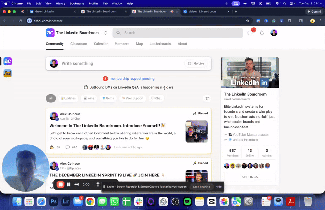Open the notifications bell
Viewport: 325px width, 210px height.
[262, 33]
